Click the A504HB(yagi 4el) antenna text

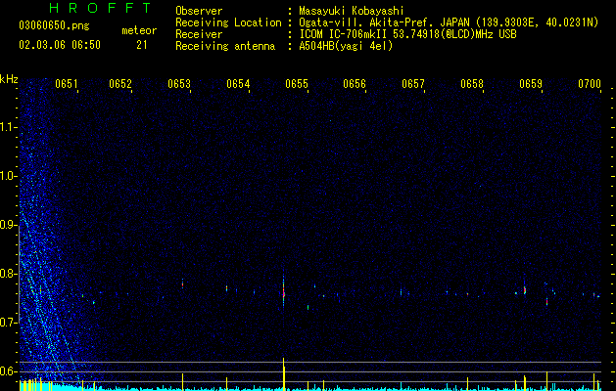(346, 46)
